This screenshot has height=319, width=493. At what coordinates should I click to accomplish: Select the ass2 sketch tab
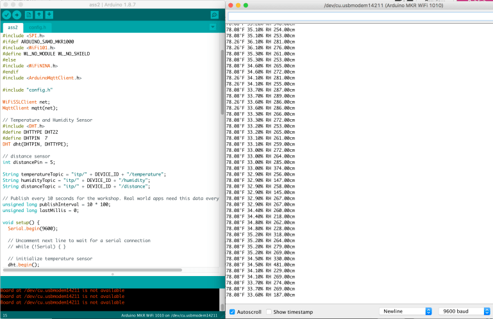pyautogui.click(x=12, y=28)
